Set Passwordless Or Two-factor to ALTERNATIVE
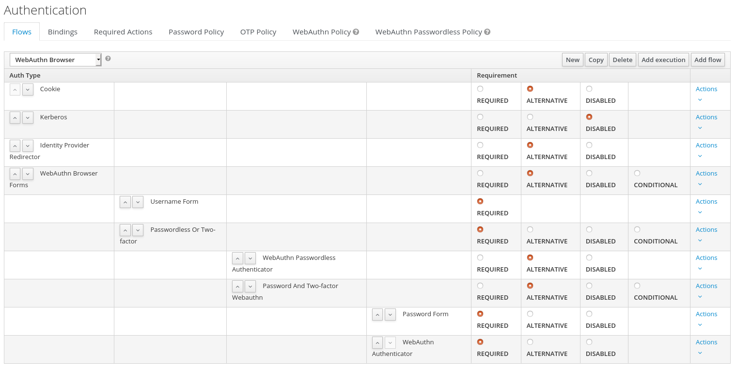 [x=530, y=229]
